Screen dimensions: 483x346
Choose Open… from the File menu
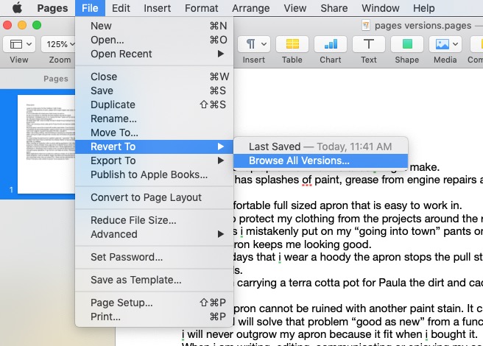point(155,40)
